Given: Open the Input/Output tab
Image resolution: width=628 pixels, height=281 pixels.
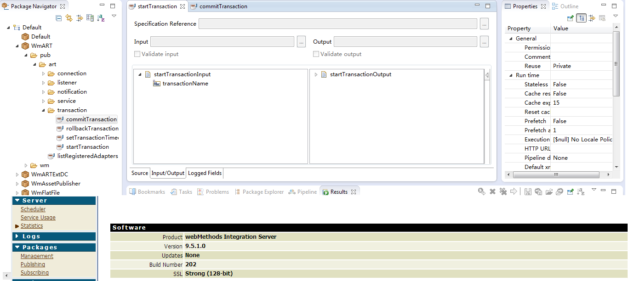Looking at the screenshot, I should click(168, 173).
